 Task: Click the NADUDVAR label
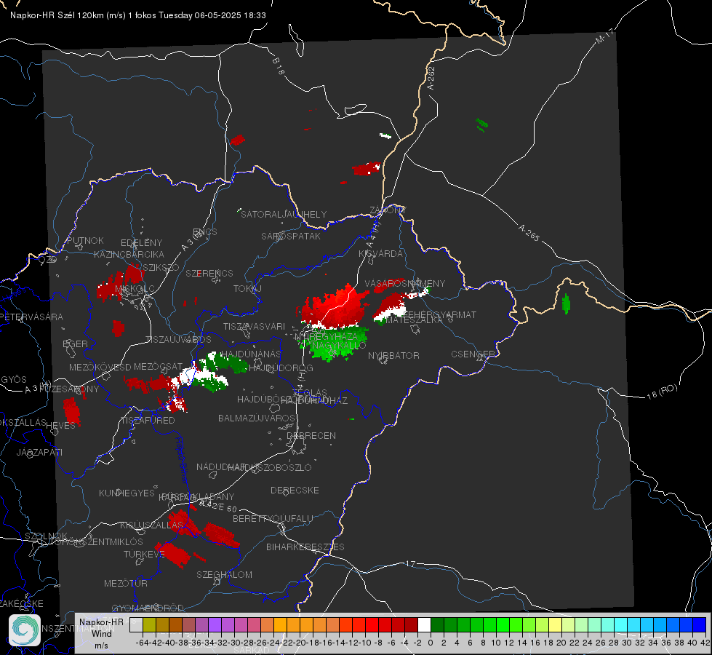220,467
